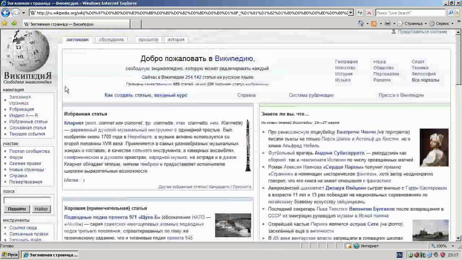Screen dimensions: 462x260
Task: Open the Андони Субисаррета link
Action: [340, 153]
